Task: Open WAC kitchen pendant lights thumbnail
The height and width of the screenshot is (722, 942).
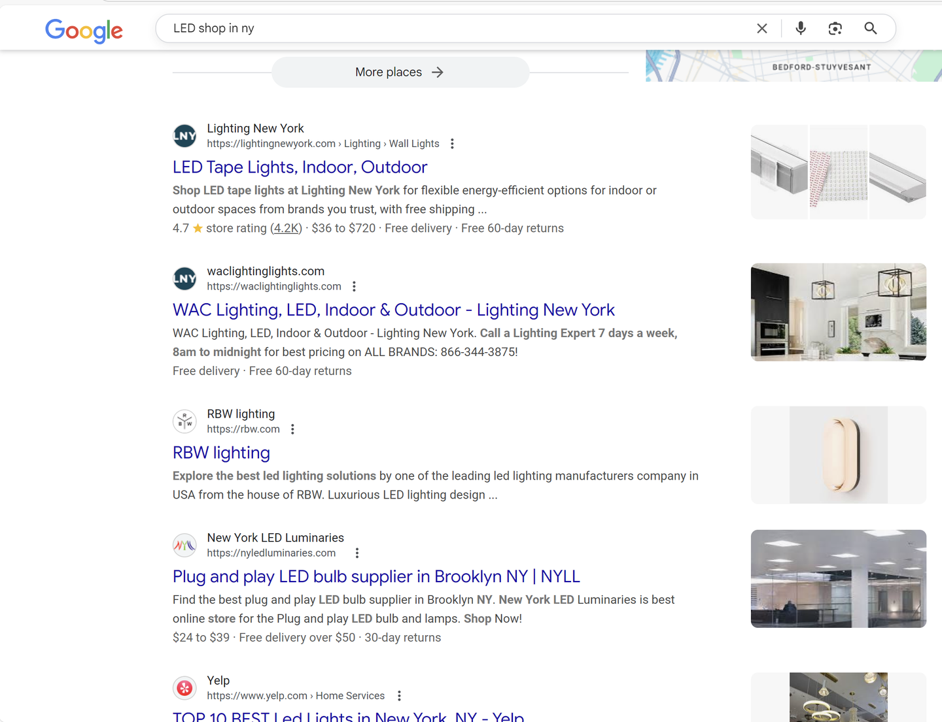Action: pos(839,312)
